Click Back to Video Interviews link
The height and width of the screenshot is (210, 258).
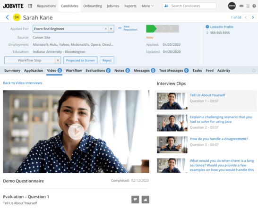coord(23,83)
